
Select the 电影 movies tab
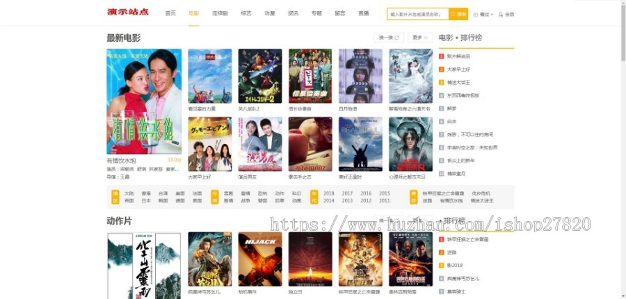pyautogui.click(x=194, y=13)
